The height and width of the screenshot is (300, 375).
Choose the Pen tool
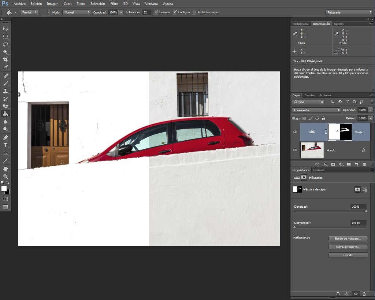pos(5,138)
